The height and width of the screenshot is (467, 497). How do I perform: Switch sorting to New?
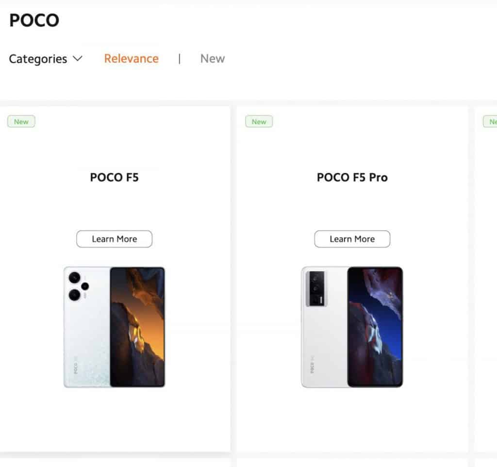pyautogui.click(x=213, y=59)
